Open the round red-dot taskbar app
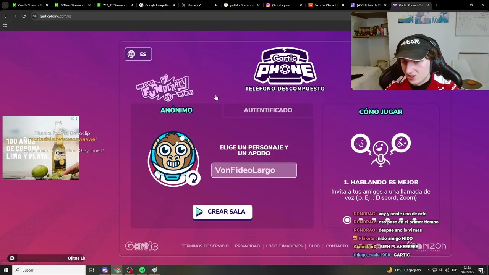Image resolution: width=489 pixels, height=275 pixels. click(130, 270)
